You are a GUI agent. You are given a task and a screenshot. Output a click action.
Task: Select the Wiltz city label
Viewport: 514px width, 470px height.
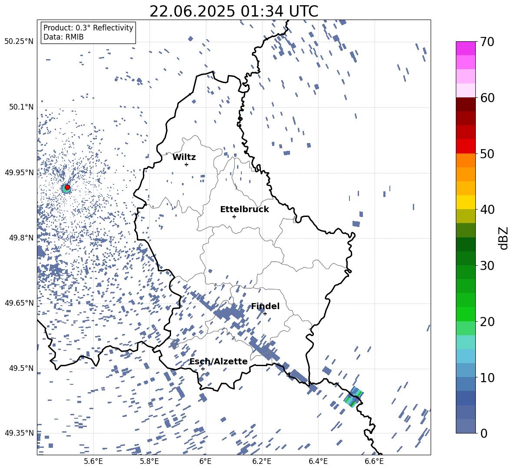pos(184,157)
